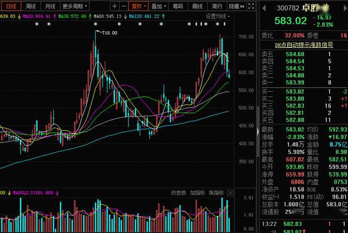This screenshot has width=348, height=233.
Task: Switch to 周线 weekly chart tab
Action: (x=30, y=7)
